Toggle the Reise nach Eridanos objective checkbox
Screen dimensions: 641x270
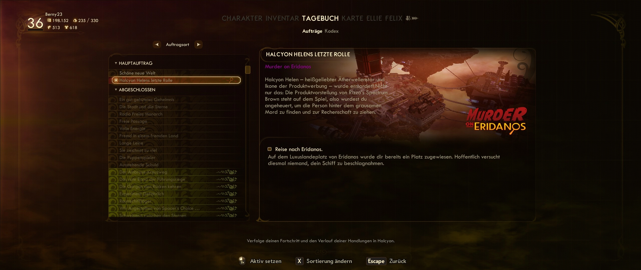coord(269,149)
